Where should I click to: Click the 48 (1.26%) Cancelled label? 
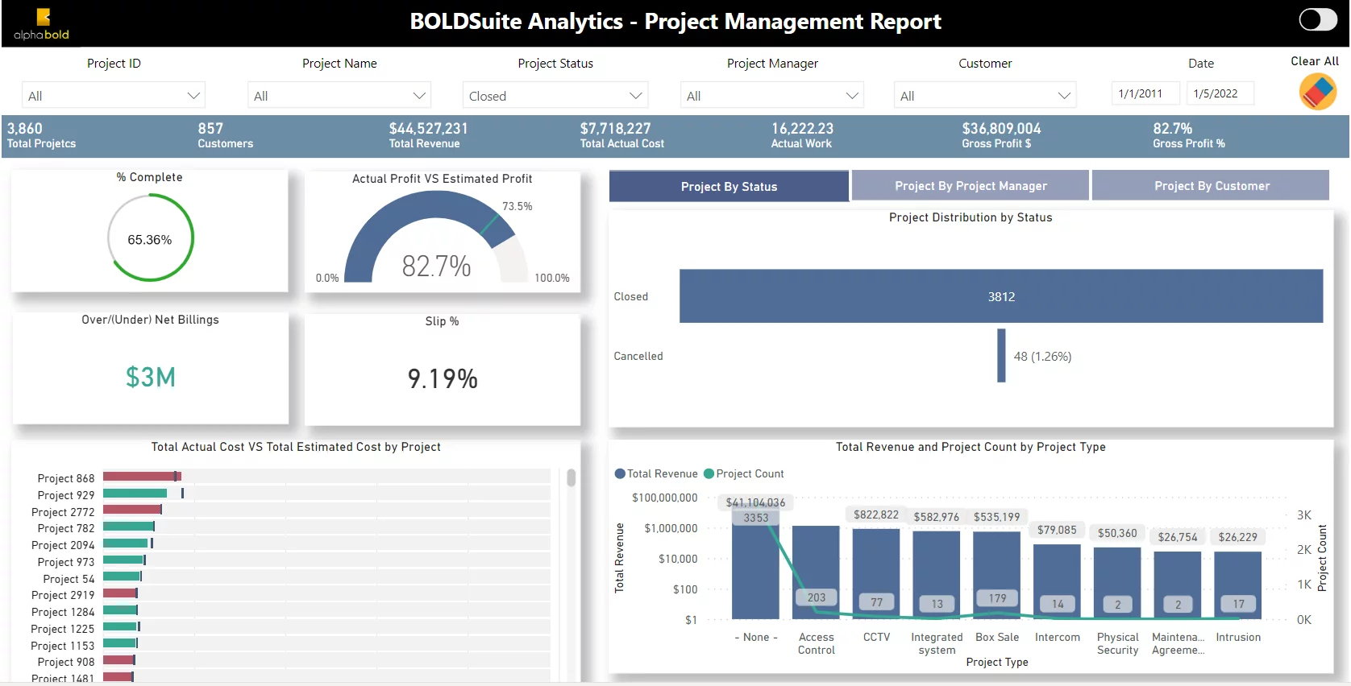1042,356
